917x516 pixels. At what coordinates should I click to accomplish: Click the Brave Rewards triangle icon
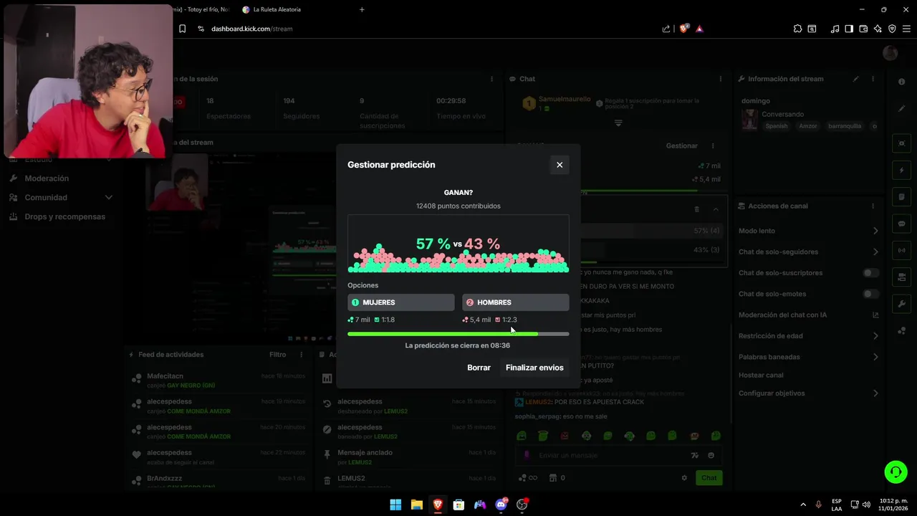tap(699, 29)
